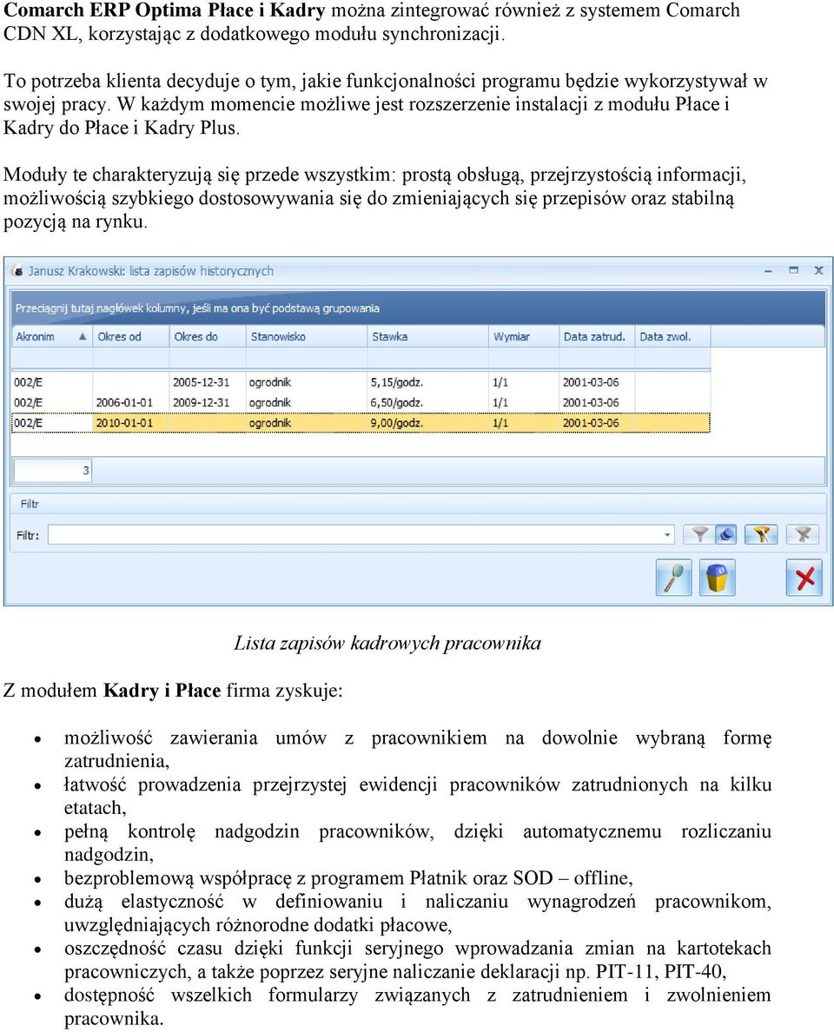This screenshot has width=834, height=1032.
Task: Sort by the Wymiar column header
Action: pos(524,336)
